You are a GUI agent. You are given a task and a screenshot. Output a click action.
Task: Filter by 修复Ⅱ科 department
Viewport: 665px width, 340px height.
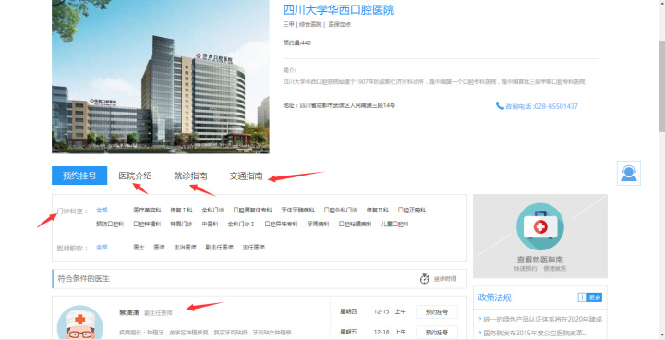coord(378,210)
